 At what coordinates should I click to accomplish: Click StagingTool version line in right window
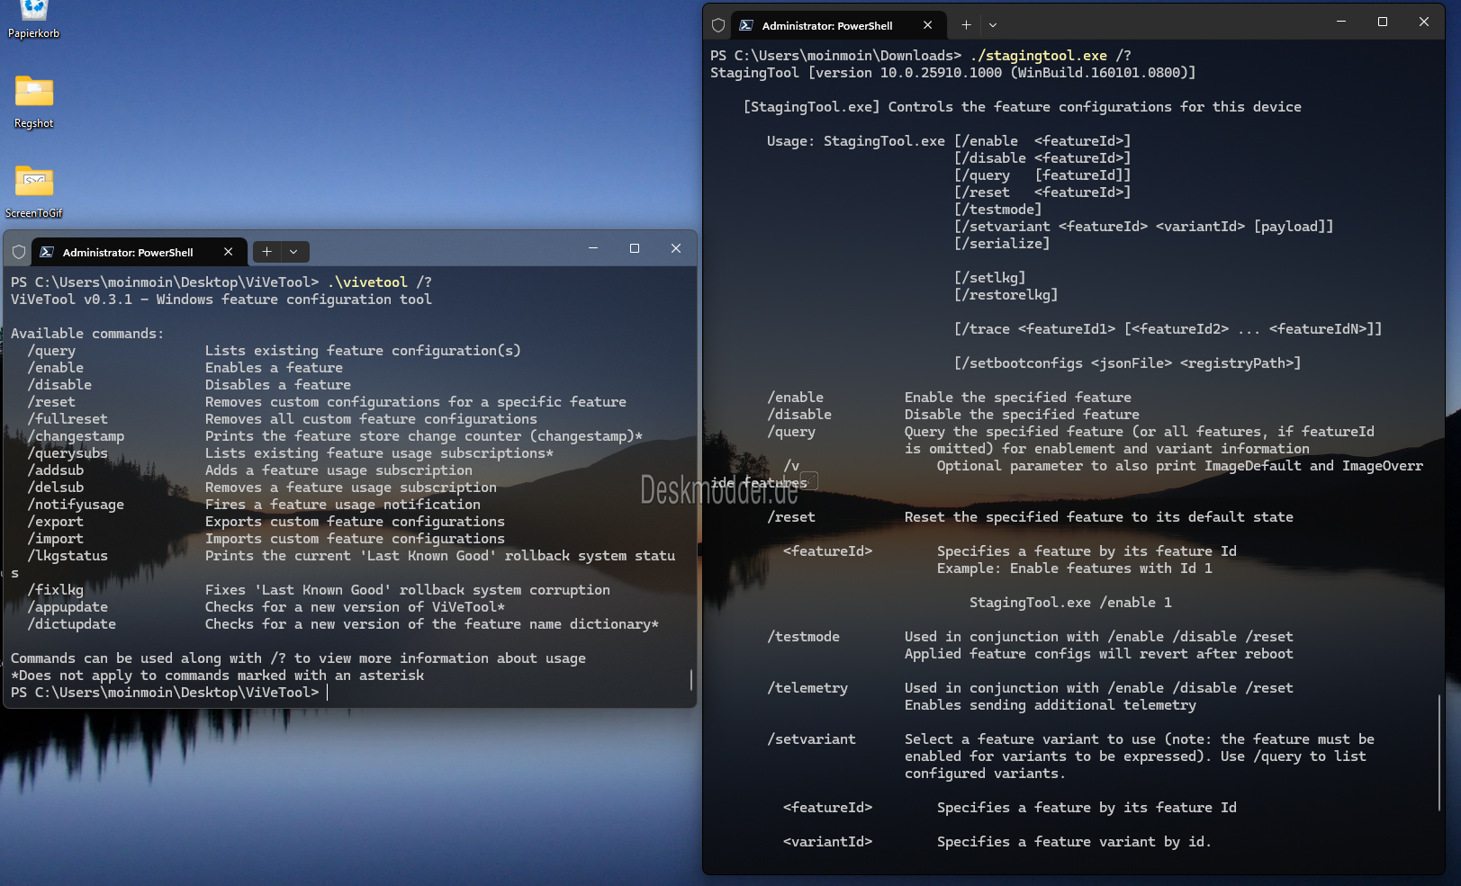(953, 73)
